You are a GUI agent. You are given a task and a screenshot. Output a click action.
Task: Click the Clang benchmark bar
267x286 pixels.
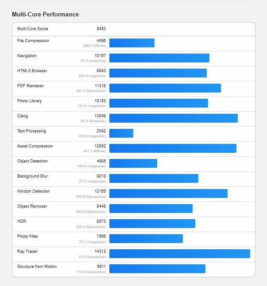[x=173, y=118]
